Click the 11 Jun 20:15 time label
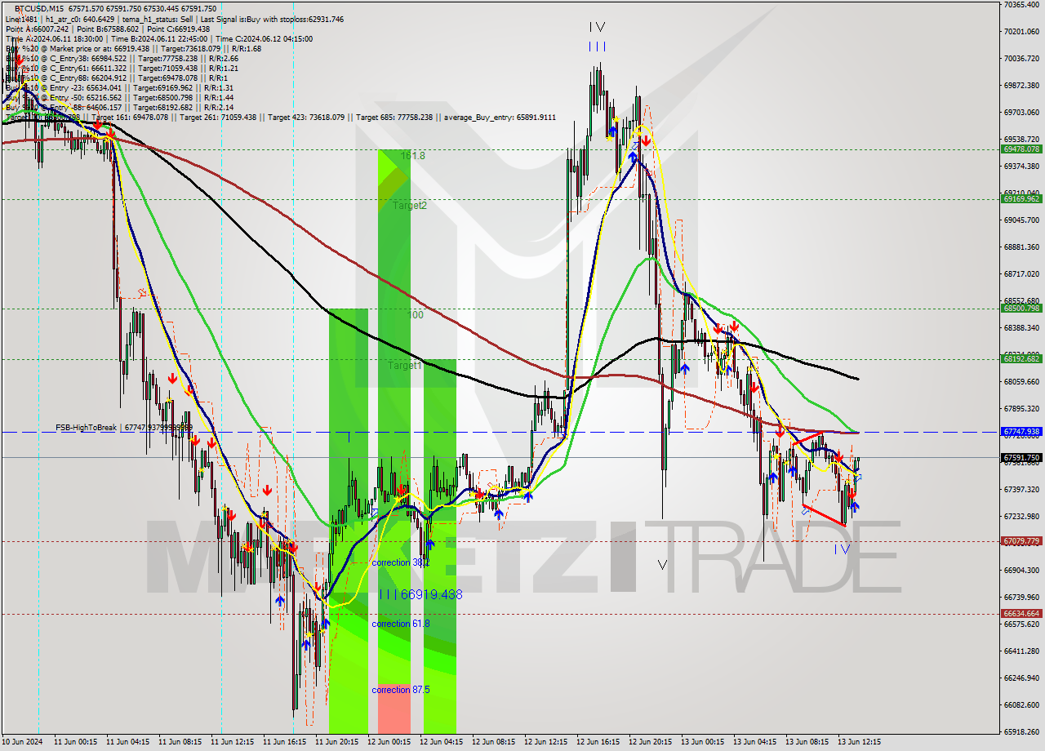This screenshot has width=1045, height=751. click(x=336, y=743)
